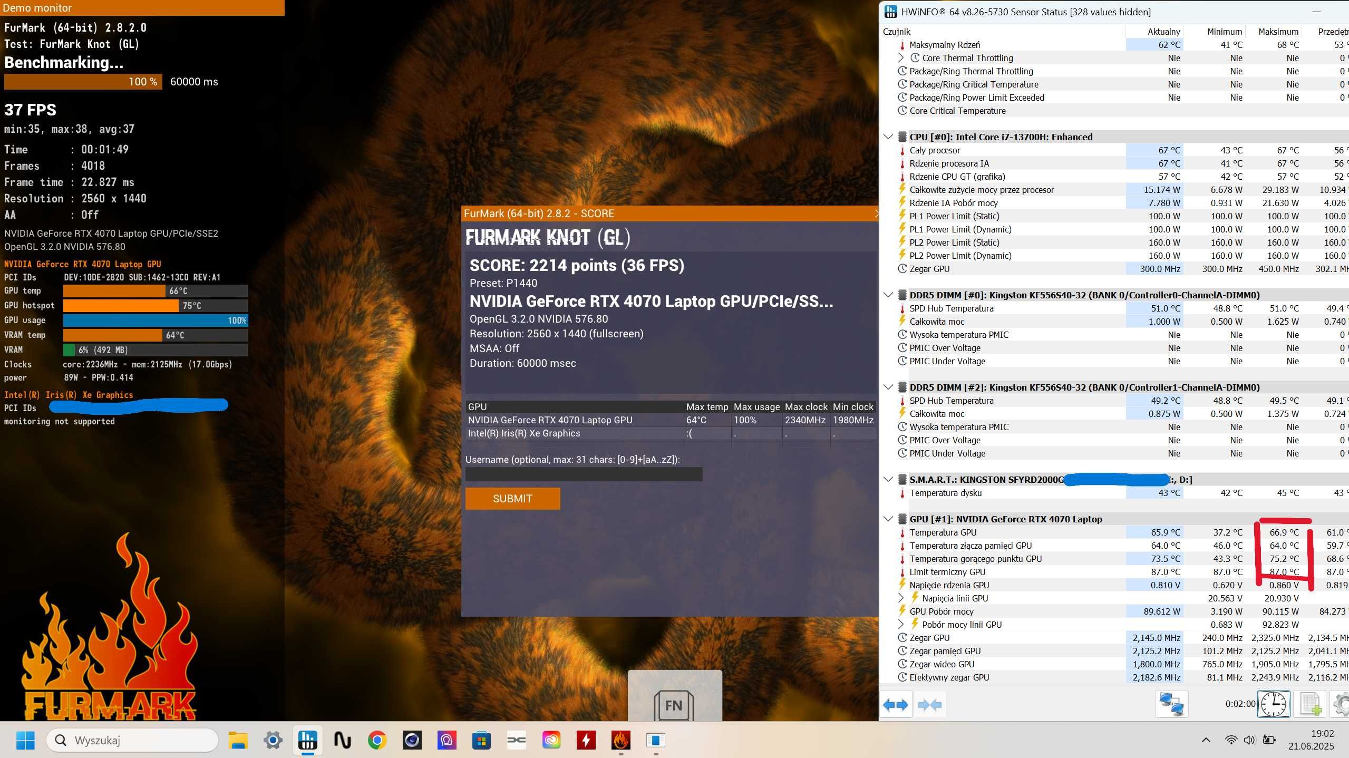This screenshot has width=1349, height=758.
Task: Open File Explorer from the taskbar
Action: coord(238,740)
